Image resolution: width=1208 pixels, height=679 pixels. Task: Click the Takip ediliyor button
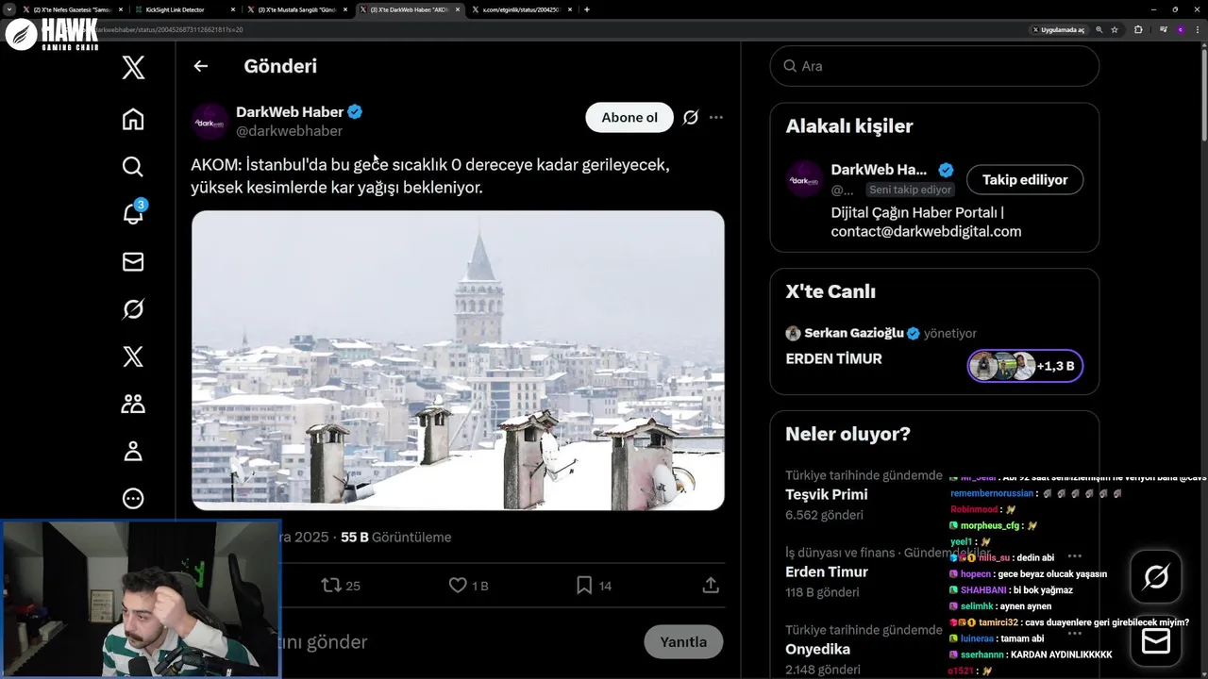[x=1024, y=180]
